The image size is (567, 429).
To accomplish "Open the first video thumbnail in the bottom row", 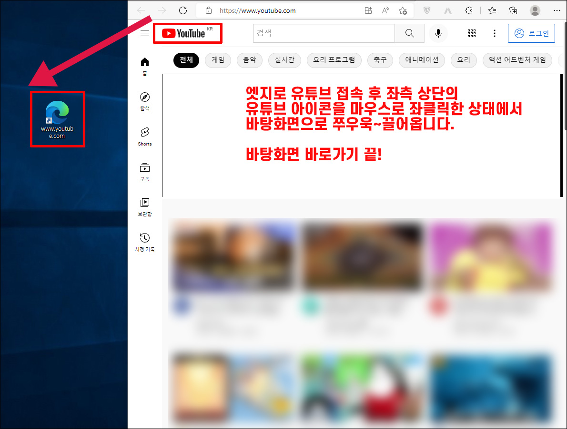I will point(233,388).
